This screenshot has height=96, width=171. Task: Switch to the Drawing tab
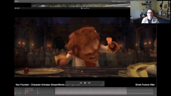point(119,2)
